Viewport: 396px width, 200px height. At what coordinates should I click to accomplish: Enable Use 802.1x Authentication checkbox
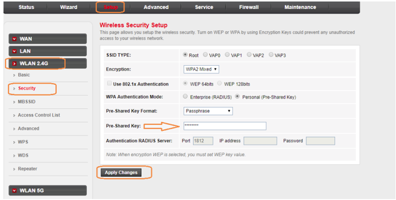(109, 84)
